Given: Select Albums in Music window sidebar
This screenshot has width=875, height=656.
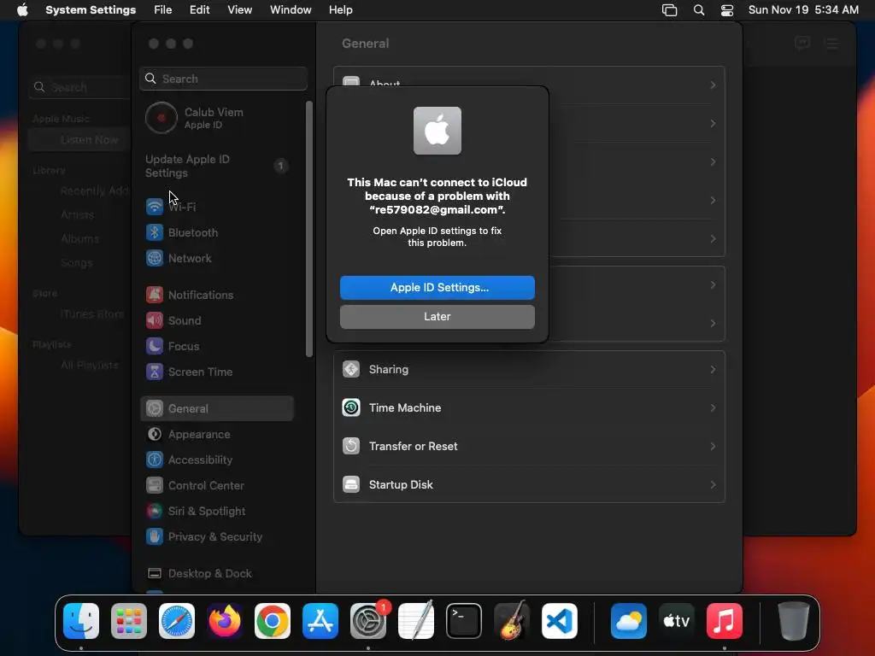Looking at the screenshot, I should tap(79, 239).
